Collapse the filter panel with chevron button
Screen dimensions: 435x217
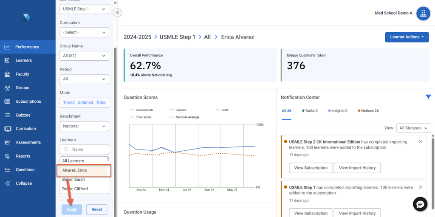[x=118, y=13]
